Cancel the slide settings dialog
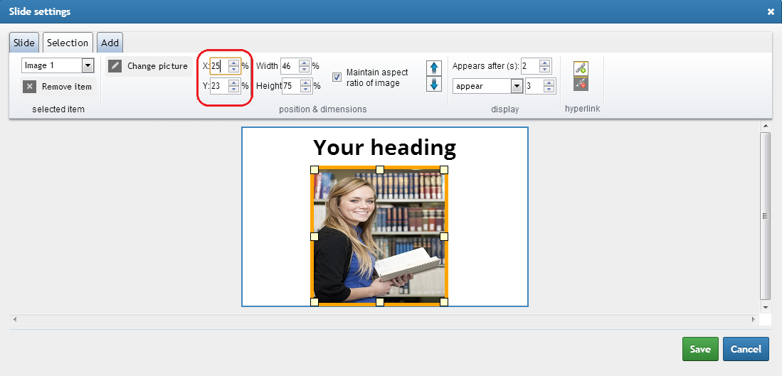This screenshot has width=782, height=376. tap(746, 349)
